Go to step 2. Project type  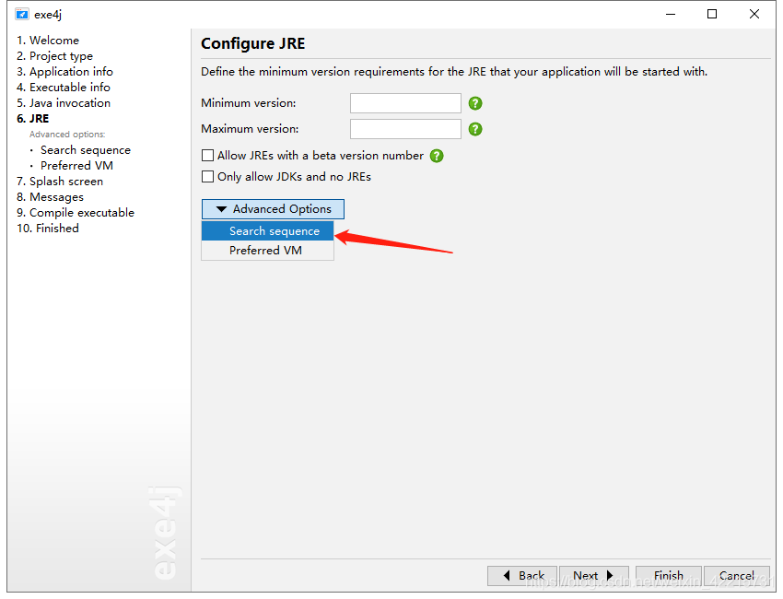click(55, 56)
